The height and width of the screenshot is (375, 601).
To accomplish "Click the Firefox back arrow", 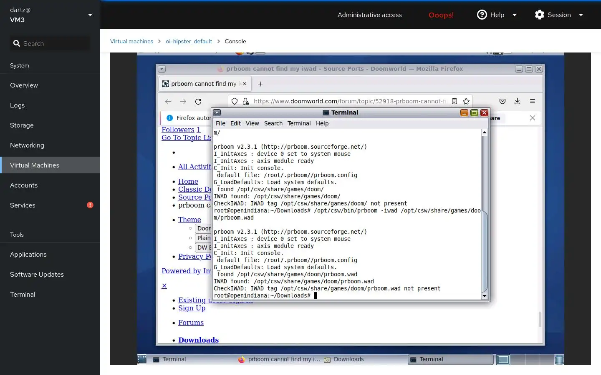I will [168, 101].
